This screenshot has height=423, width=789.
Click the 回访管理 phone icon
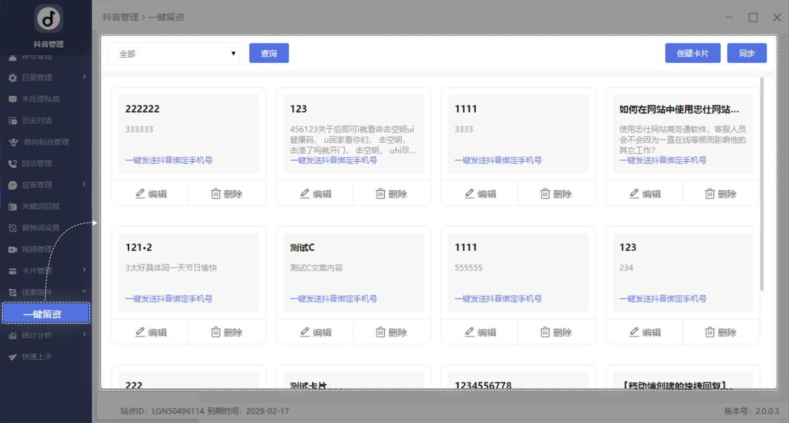pyautogui.click(x=13, y=163)
